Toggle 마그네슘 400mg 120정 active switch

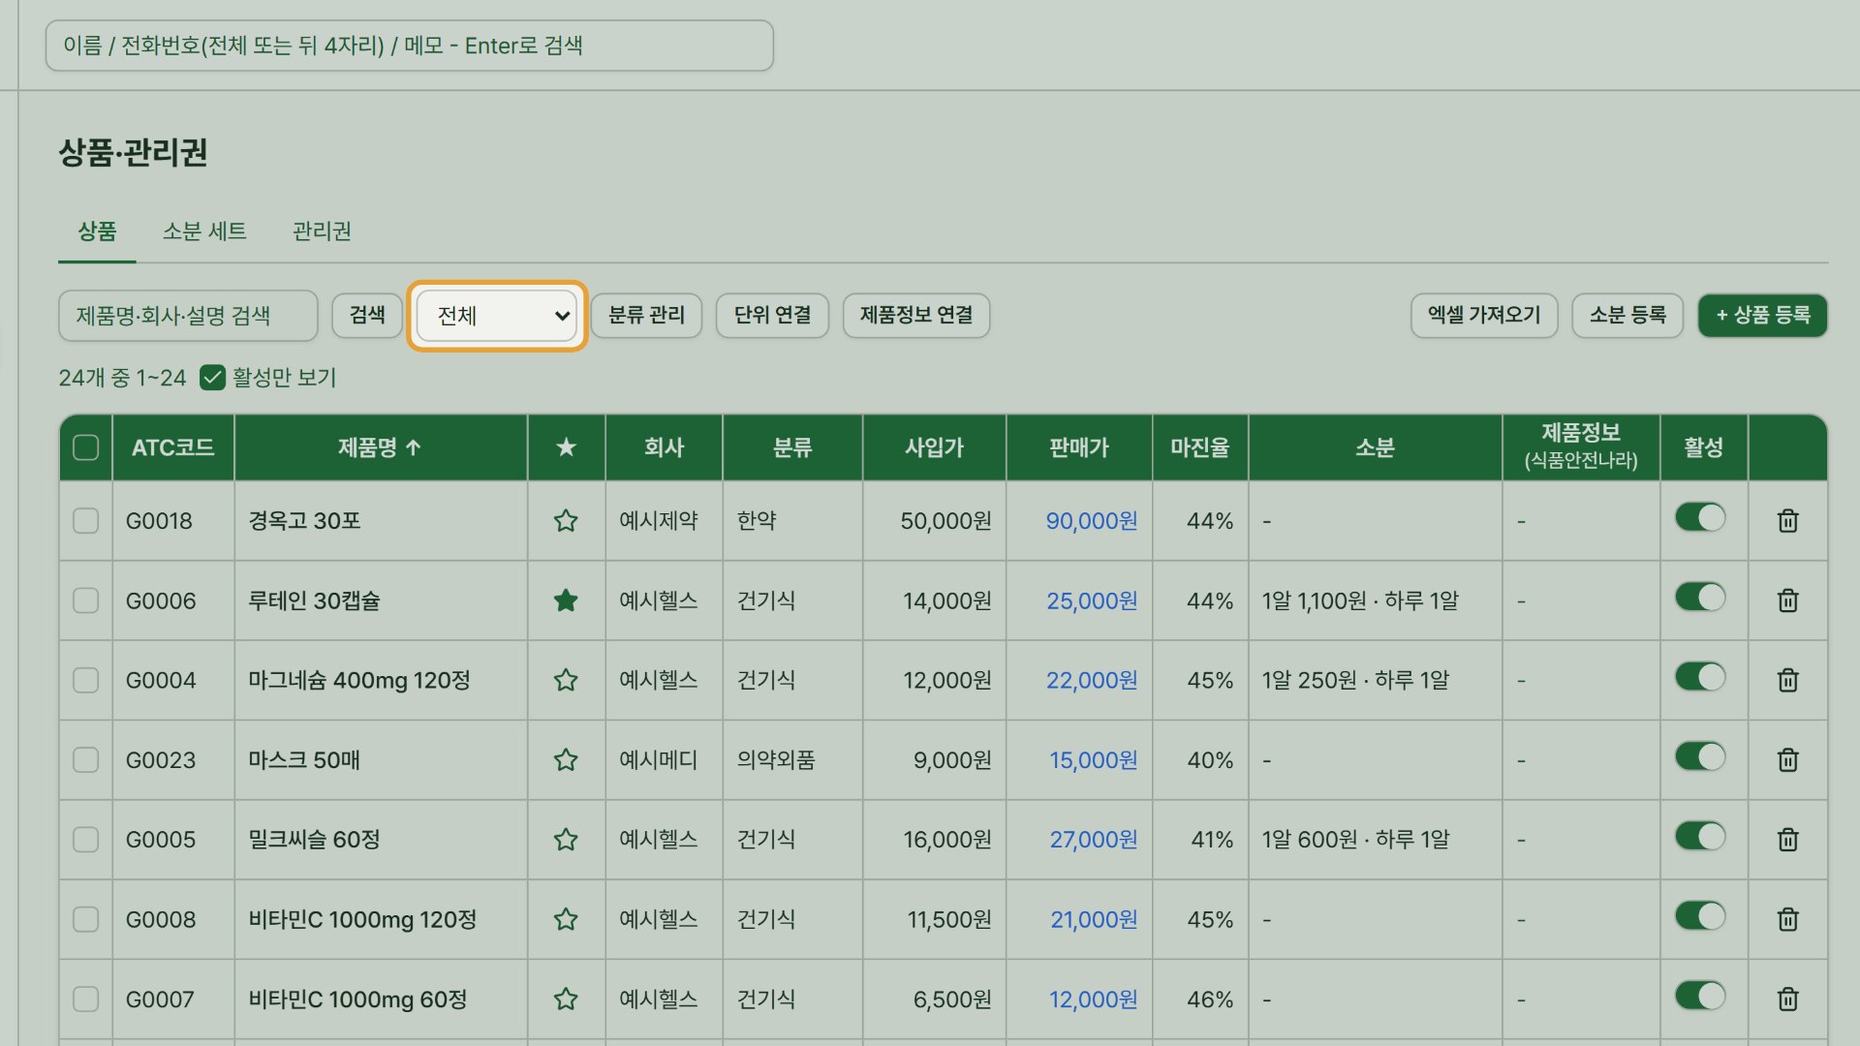tap(1701, 676)
